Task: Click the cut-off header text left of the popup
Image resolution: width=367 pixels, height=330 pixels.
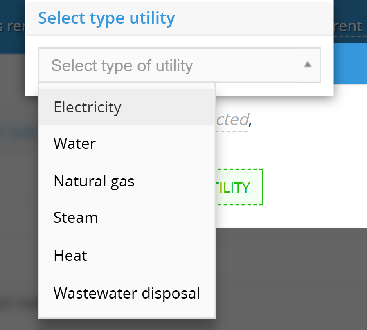Action: (x=12, y=27)
